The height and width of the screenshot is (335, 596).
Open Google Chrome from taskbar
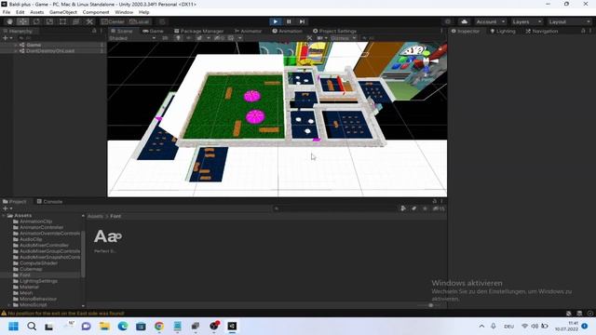[x=159, y=327]
